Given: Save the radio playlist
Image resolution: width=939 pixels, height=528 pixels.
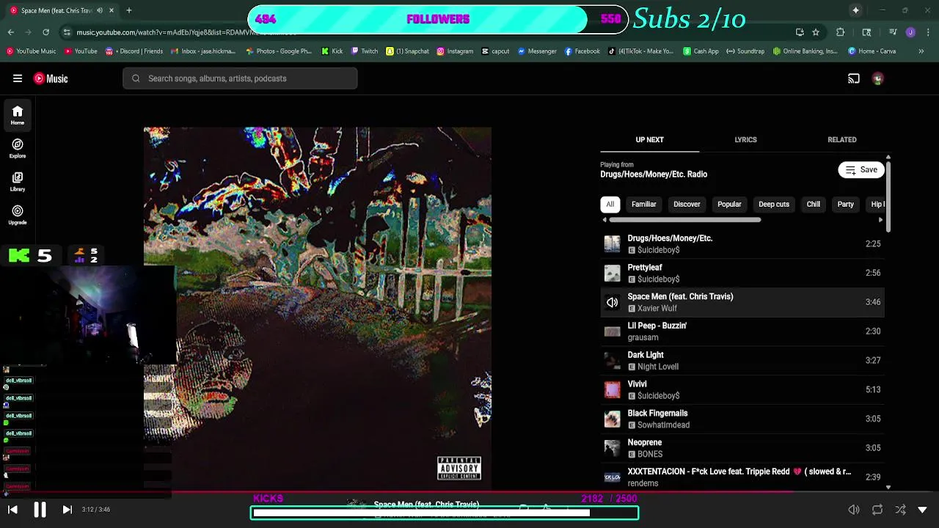Looking at the screenshot, I should (x=861, y=169).
